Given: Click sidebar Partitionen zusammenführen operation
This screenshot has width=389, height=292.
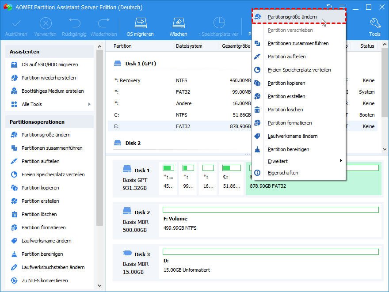Looking at the screenshot, I should click(x=52, y=148).
